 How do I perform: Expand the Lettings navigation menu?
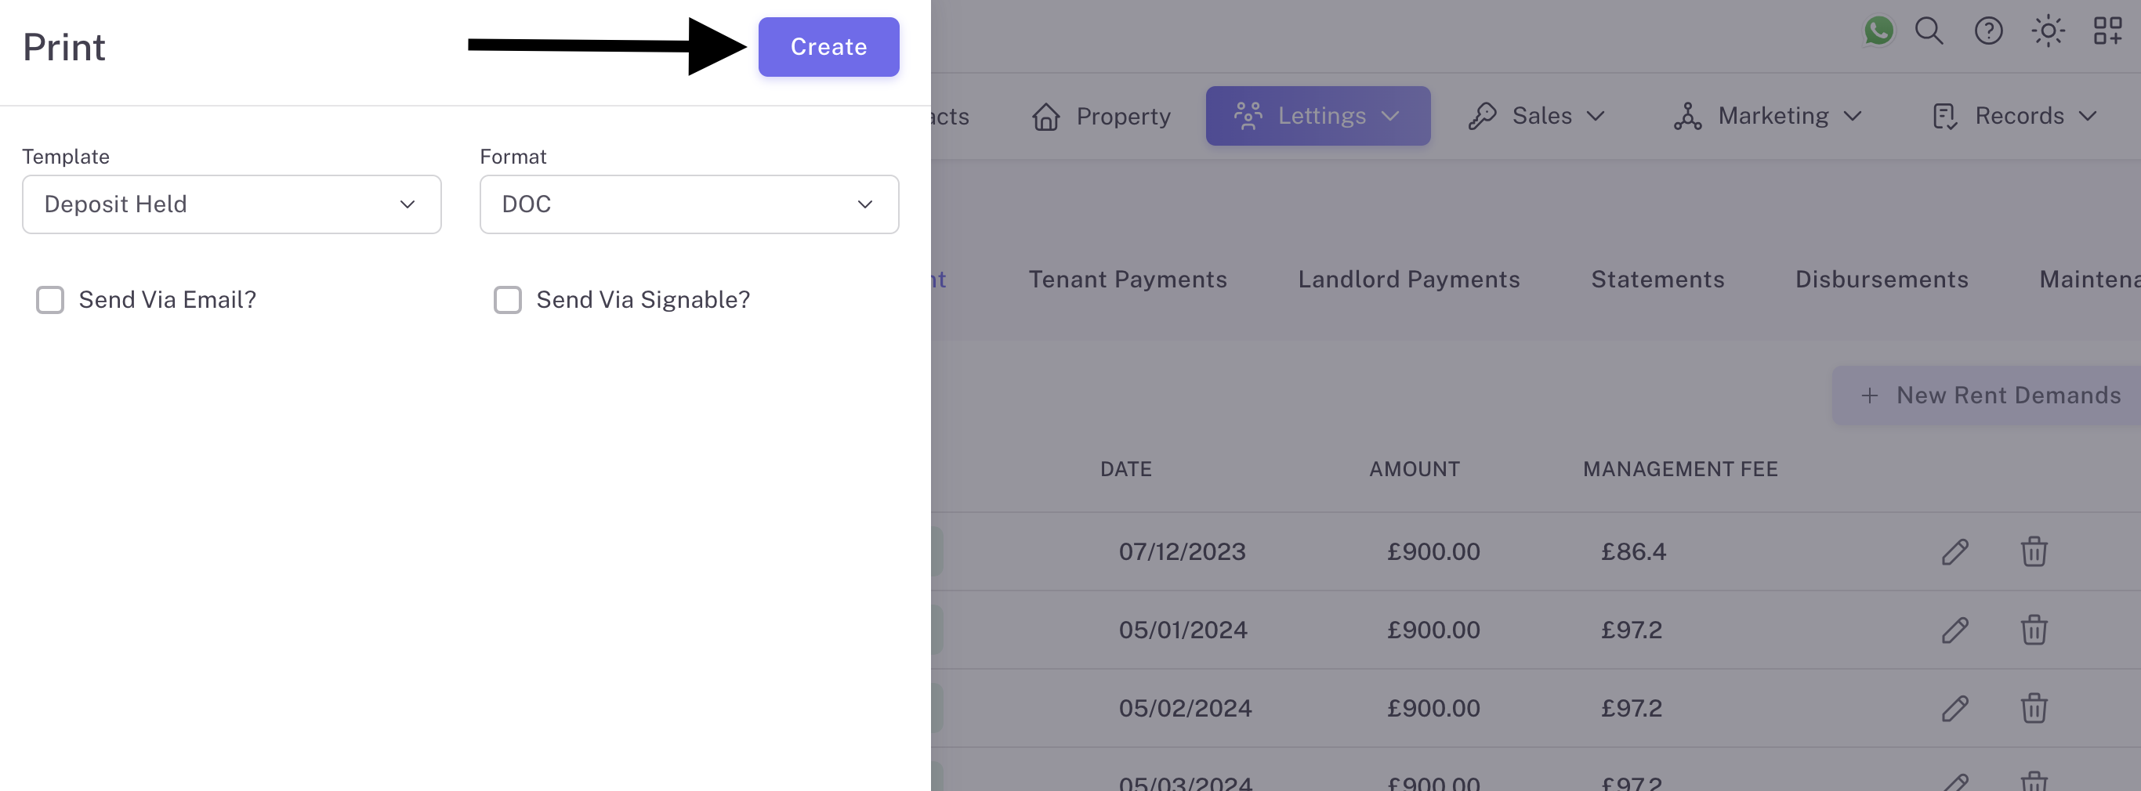coord(1318,117)
